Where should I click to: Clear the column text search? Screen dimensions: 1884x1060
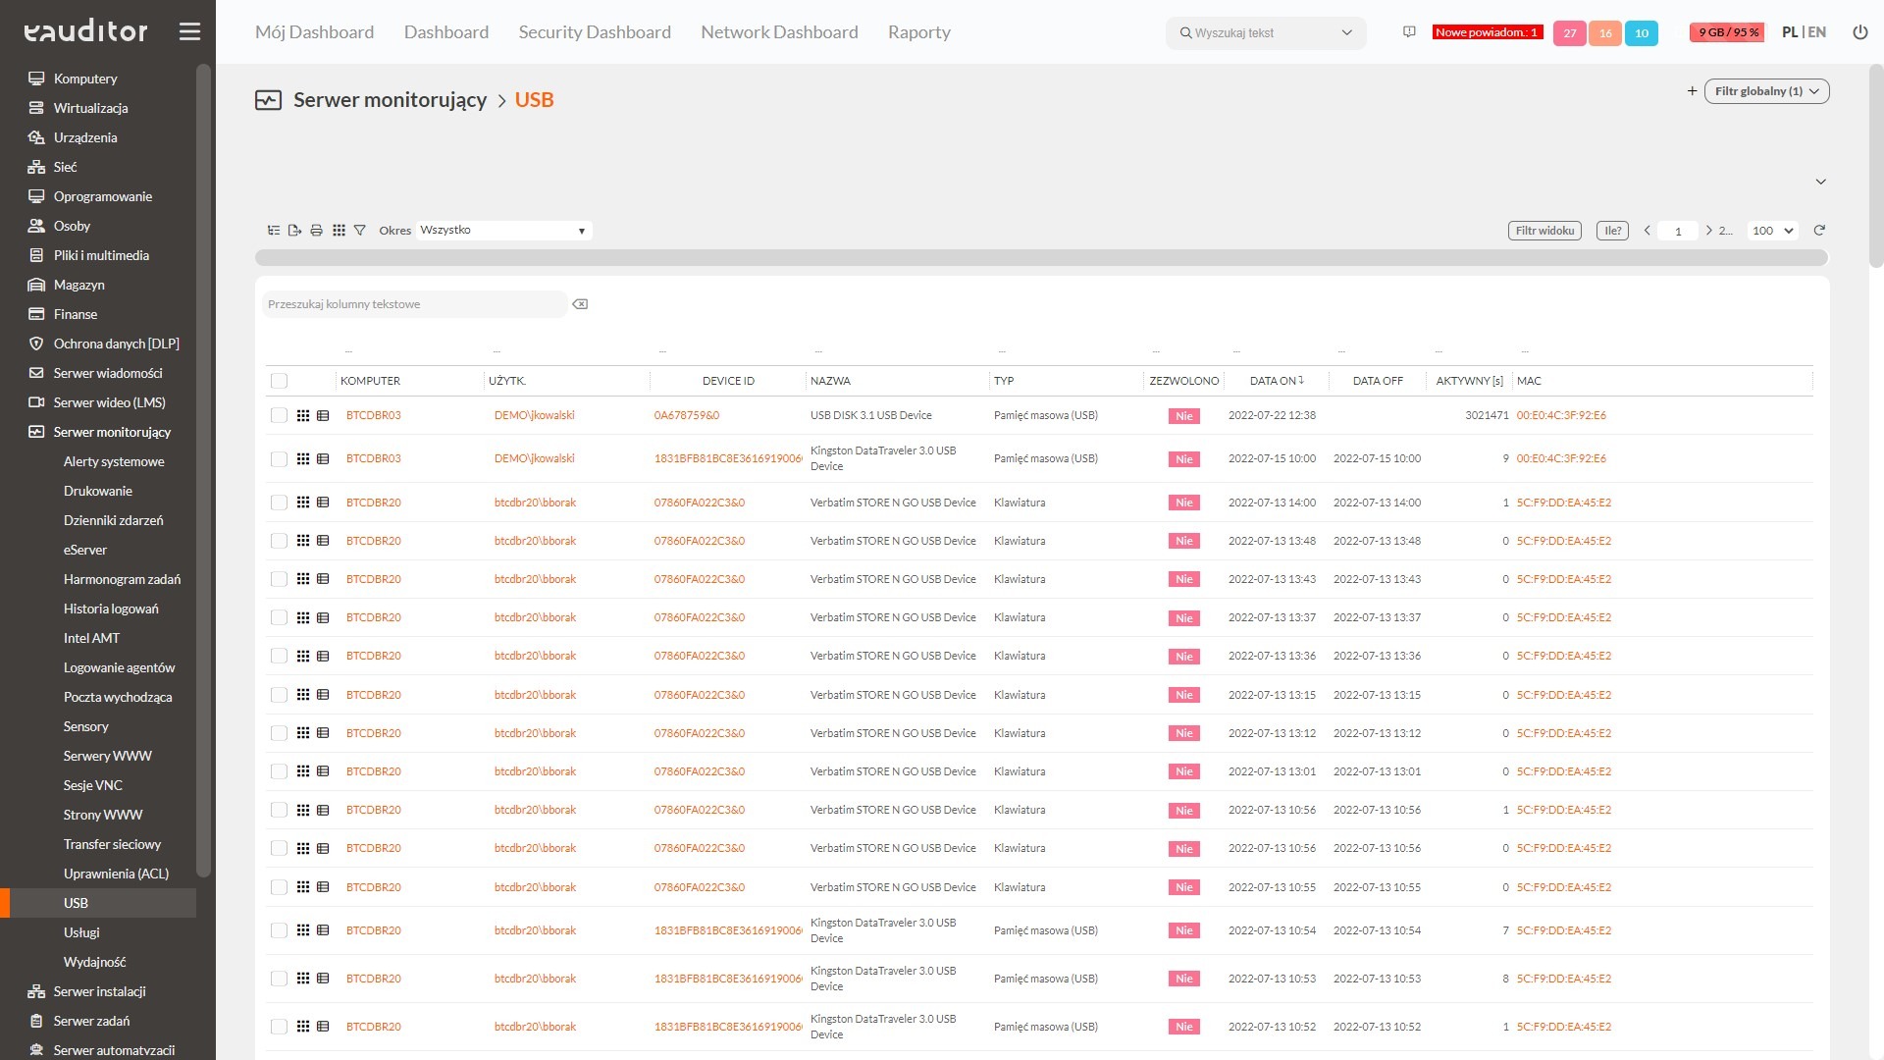580,304
